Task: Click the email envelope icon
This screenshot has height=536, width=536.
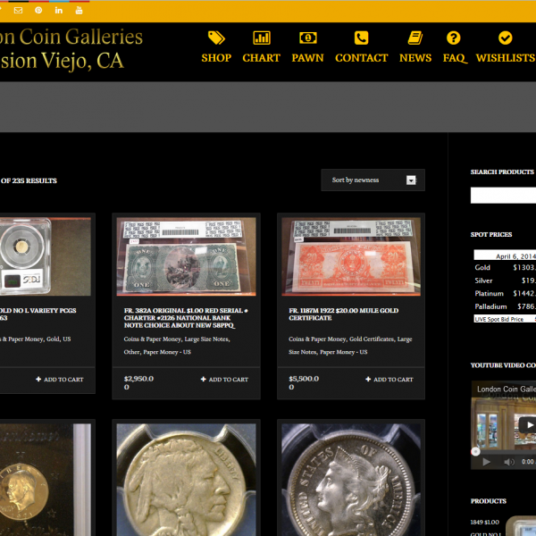Action: (x=18, y=11)
